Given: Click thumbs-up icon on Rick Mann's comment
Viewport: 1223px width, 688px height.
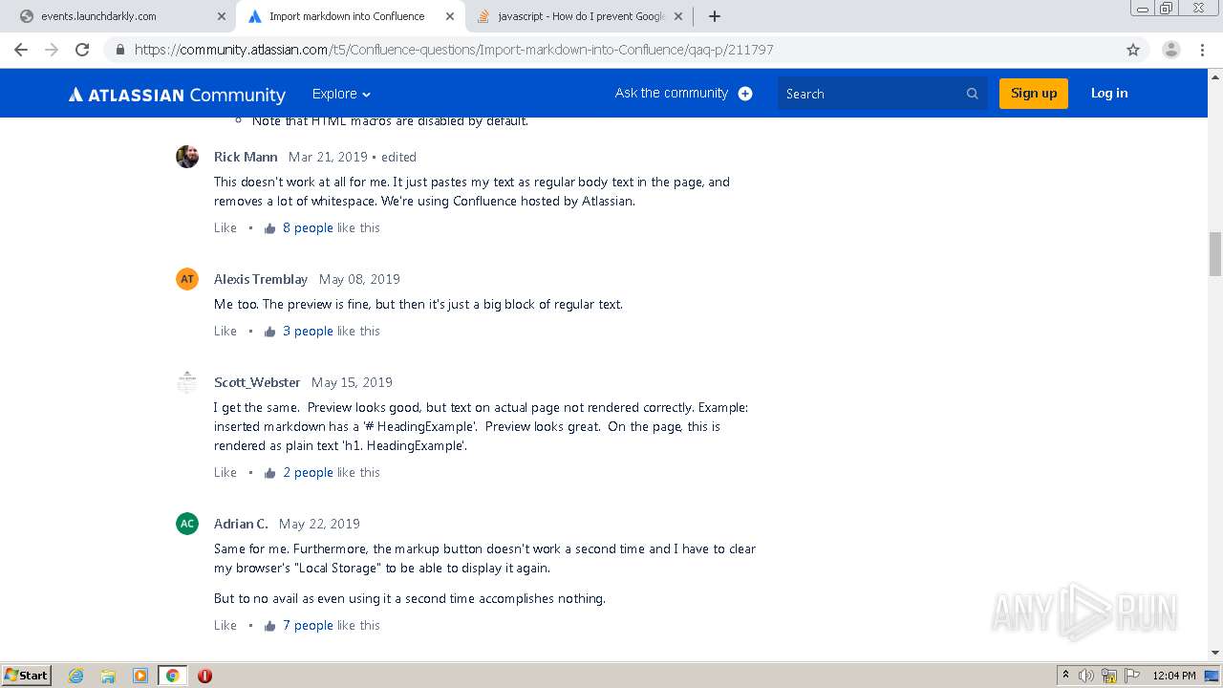Looking at the screenshot, I should click(269, 228).
